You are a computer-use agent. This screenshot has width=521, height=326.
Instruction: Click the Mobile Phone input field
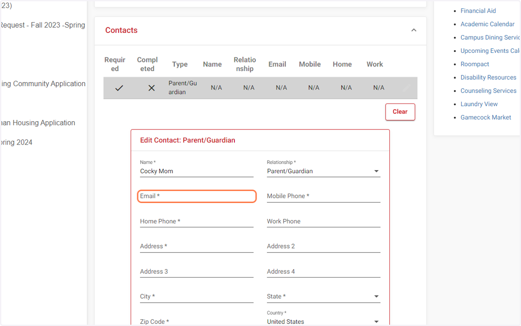pyautogui.click(x=323, y=196)
